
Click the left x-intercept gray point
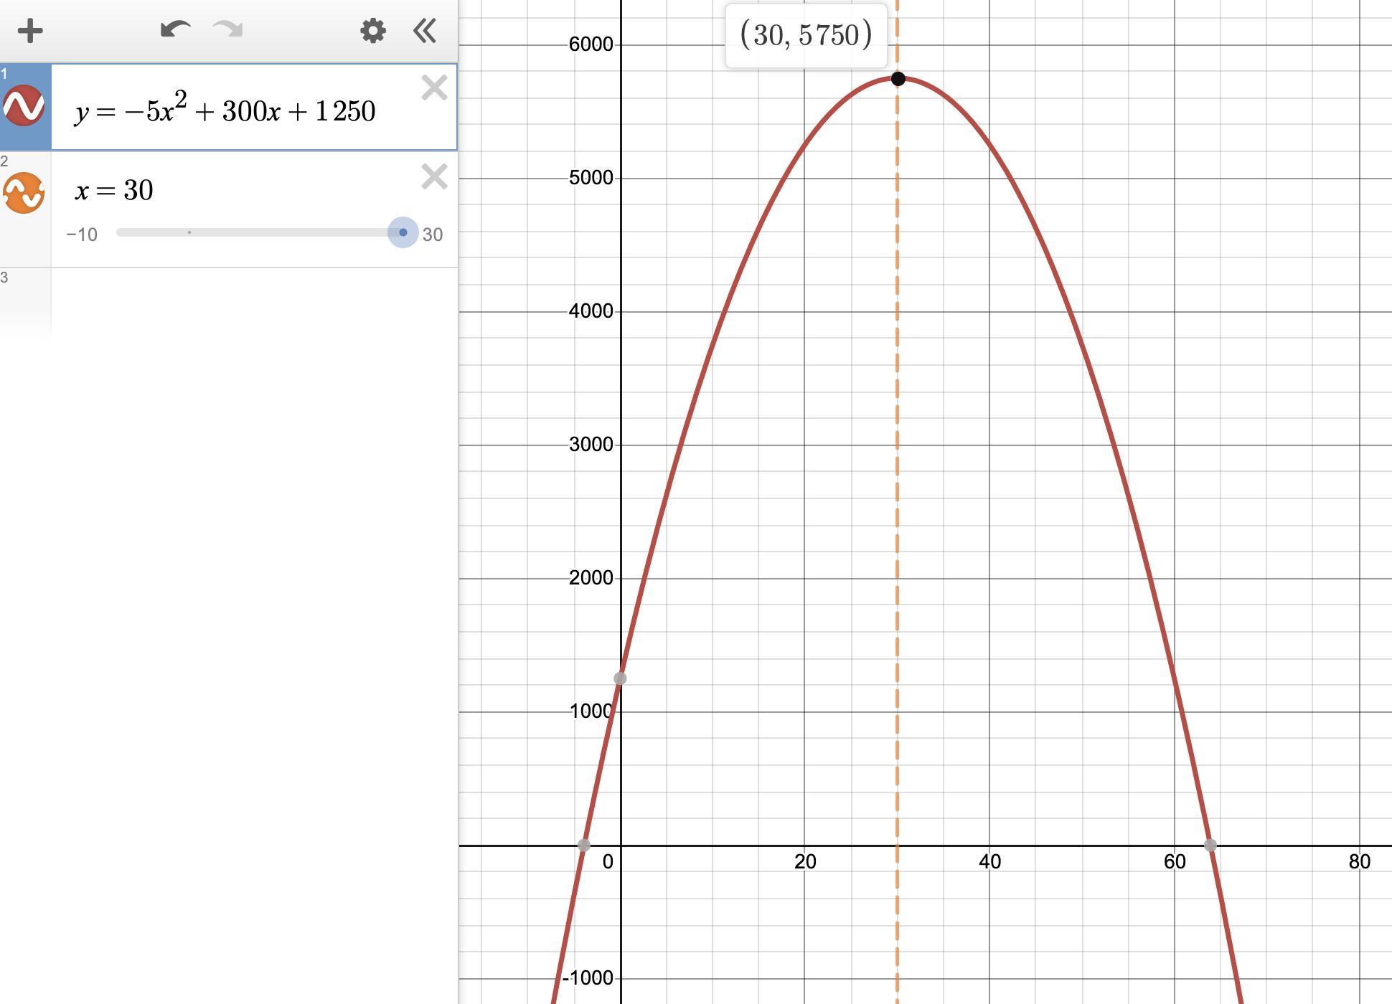coord(584,846)
